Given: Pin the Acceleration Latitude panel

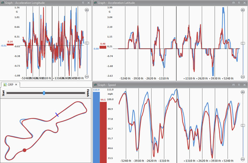Looking at the screenshot, I should coord(239,2).
